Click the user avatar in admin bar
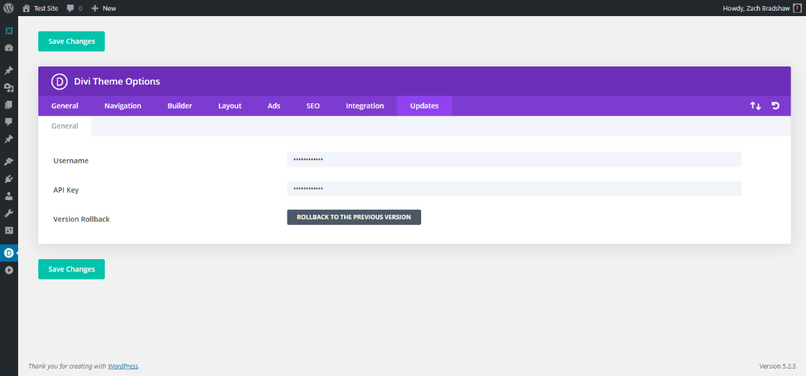The width and height of the screenshot is (806, 376). tap(797, 8)
